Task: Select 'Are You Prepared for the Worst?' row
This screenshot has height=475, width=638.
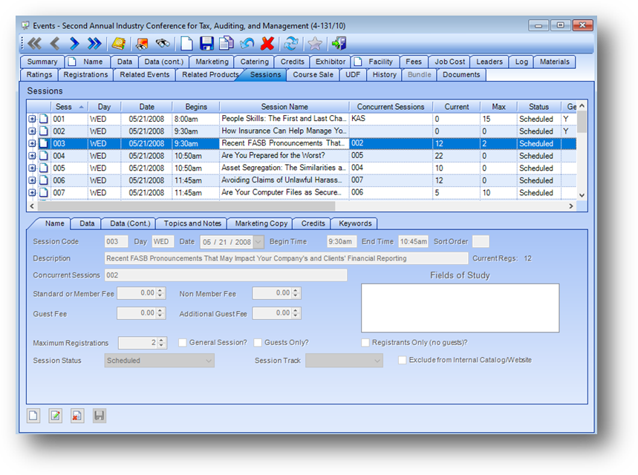Action: 307,156
